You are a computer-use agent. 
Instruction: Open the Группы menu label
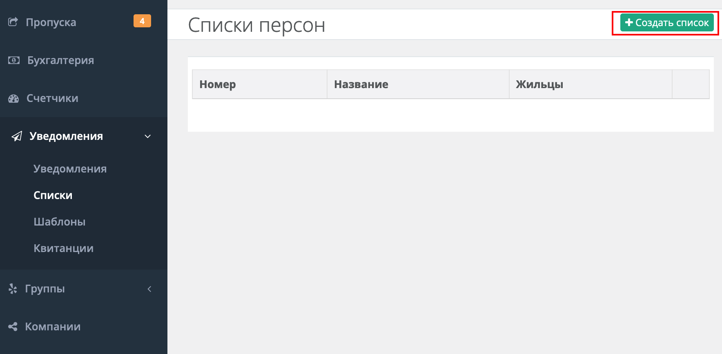45,289
